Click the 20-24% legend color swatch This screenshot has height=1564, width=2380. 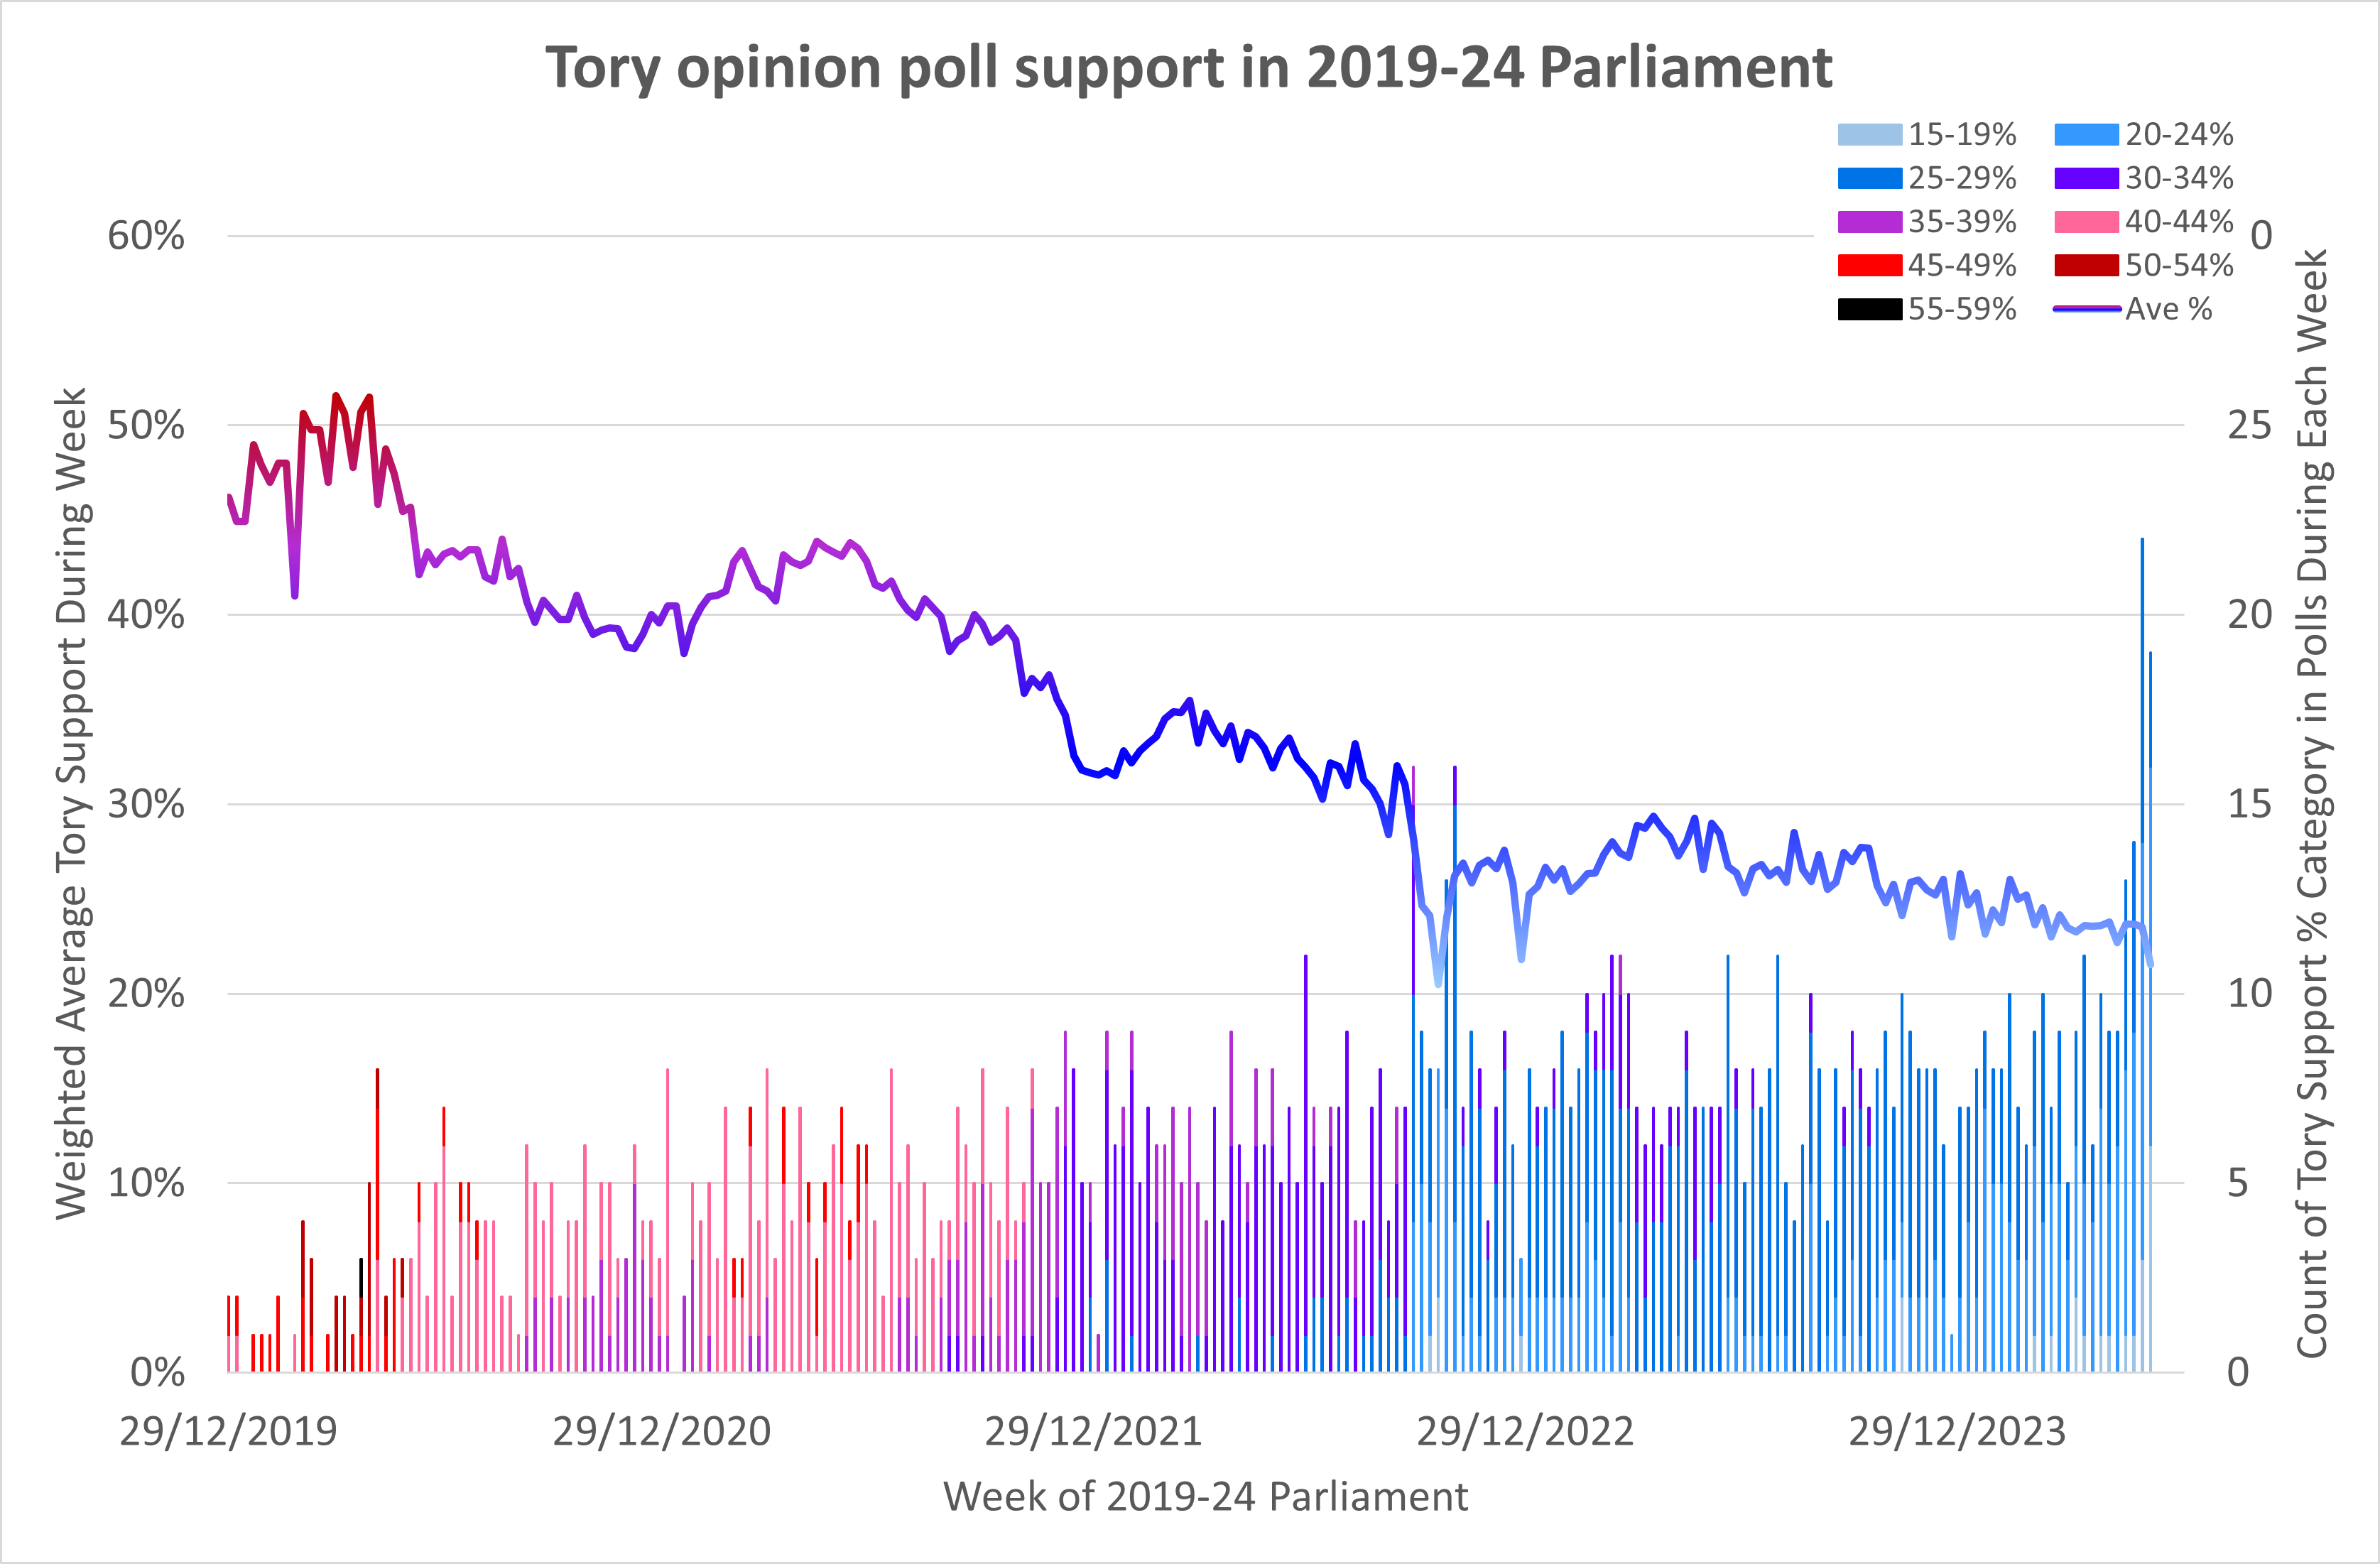point(2086,135)
